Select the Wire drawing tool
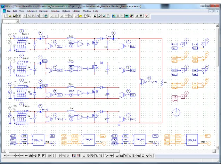The image size is (221, 164). (x=76, y=16)
